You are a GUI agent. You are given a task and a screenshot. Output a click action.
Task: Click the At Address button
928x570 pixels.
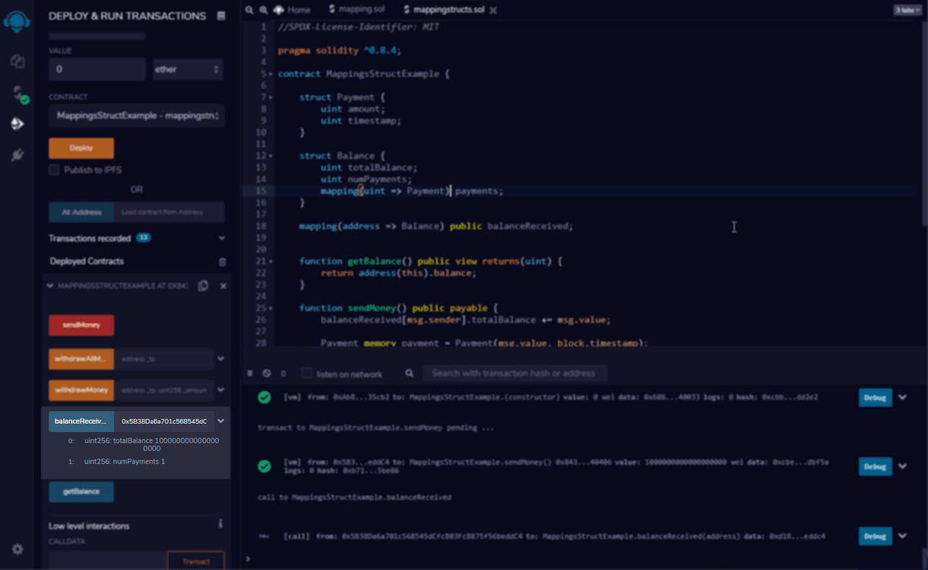(81, 212)
